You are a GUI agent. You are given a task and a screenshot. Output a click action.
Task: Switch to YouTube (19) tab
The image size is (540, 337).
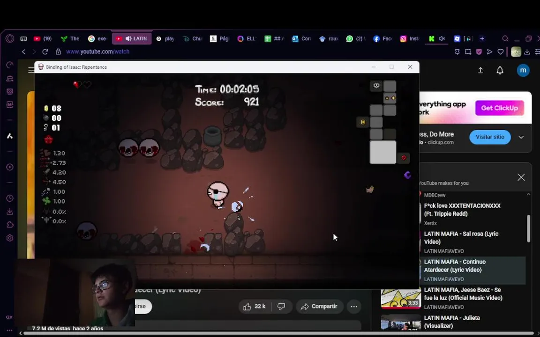point(43,38)
